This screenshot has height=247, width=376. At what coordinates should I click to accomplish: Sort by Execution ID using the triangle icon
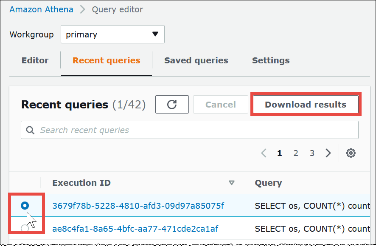coord(232,183)
